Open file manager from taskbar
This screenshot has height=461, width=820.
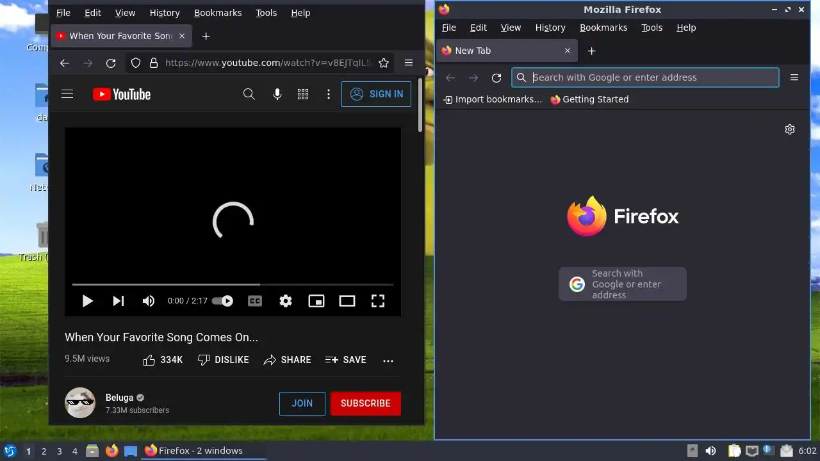point(92,451)
